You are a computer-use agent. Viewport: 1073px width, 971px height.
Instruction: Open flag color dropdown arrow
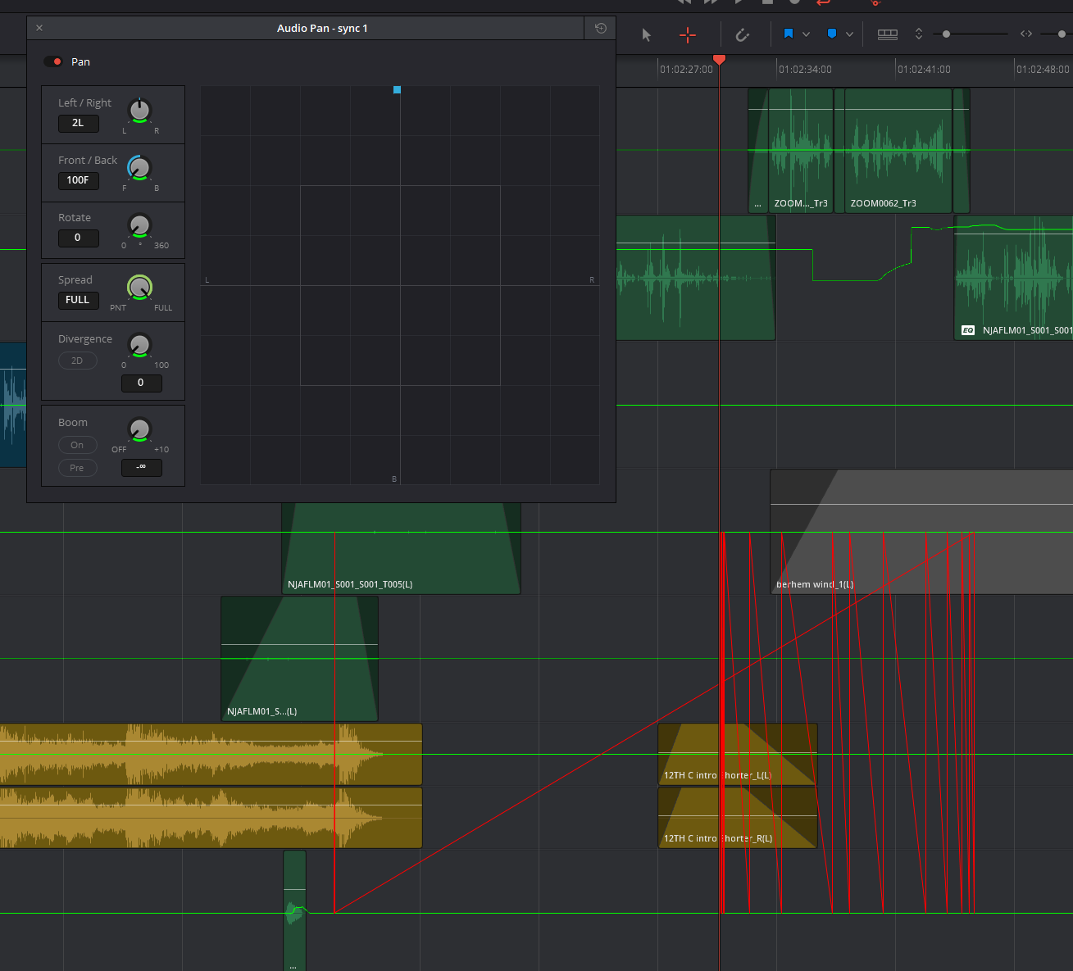(x=807, y=34)
